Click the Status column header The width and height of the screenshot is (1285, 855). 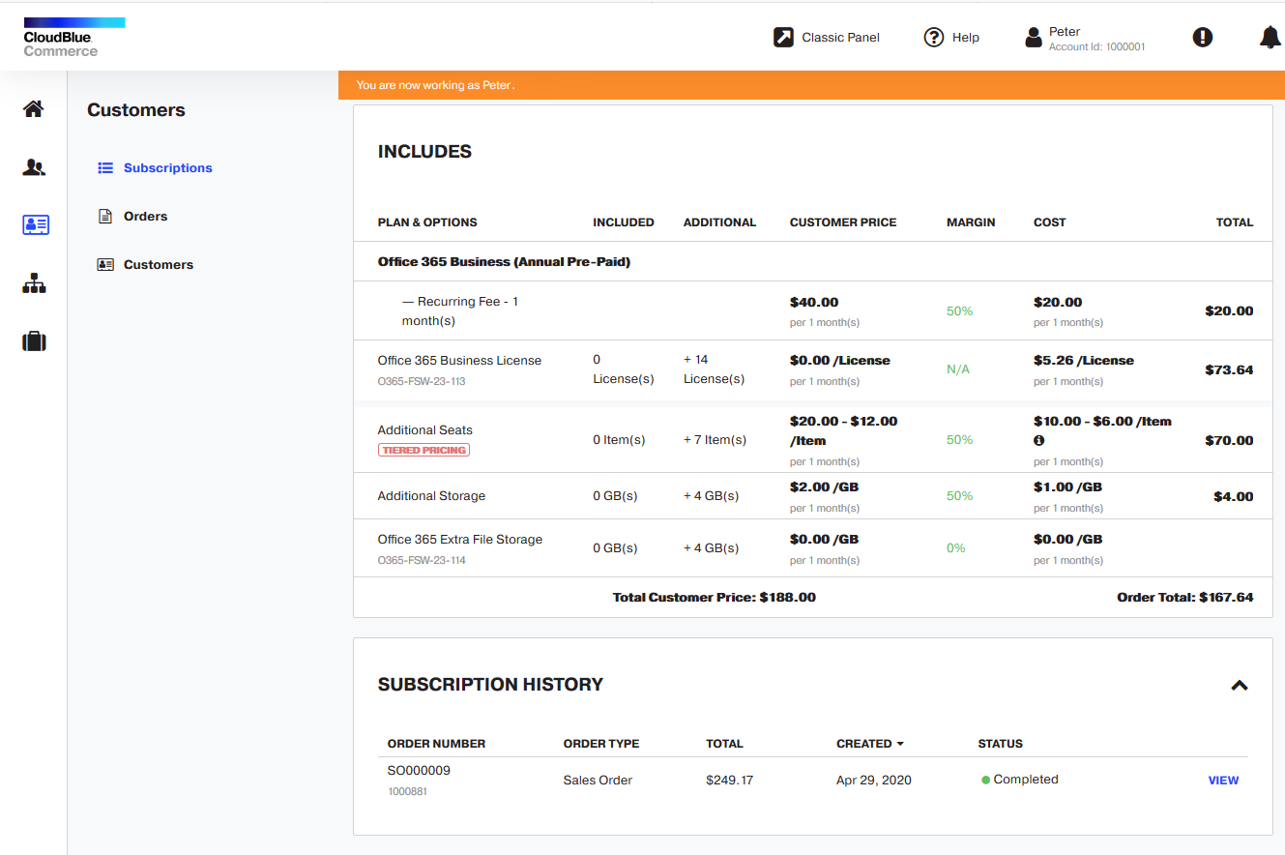tap(1001, 744)
